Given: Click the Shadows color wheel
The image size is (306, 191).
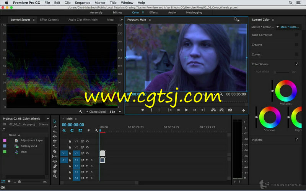Looking at the screenshot, I should [x=270, y=117].
